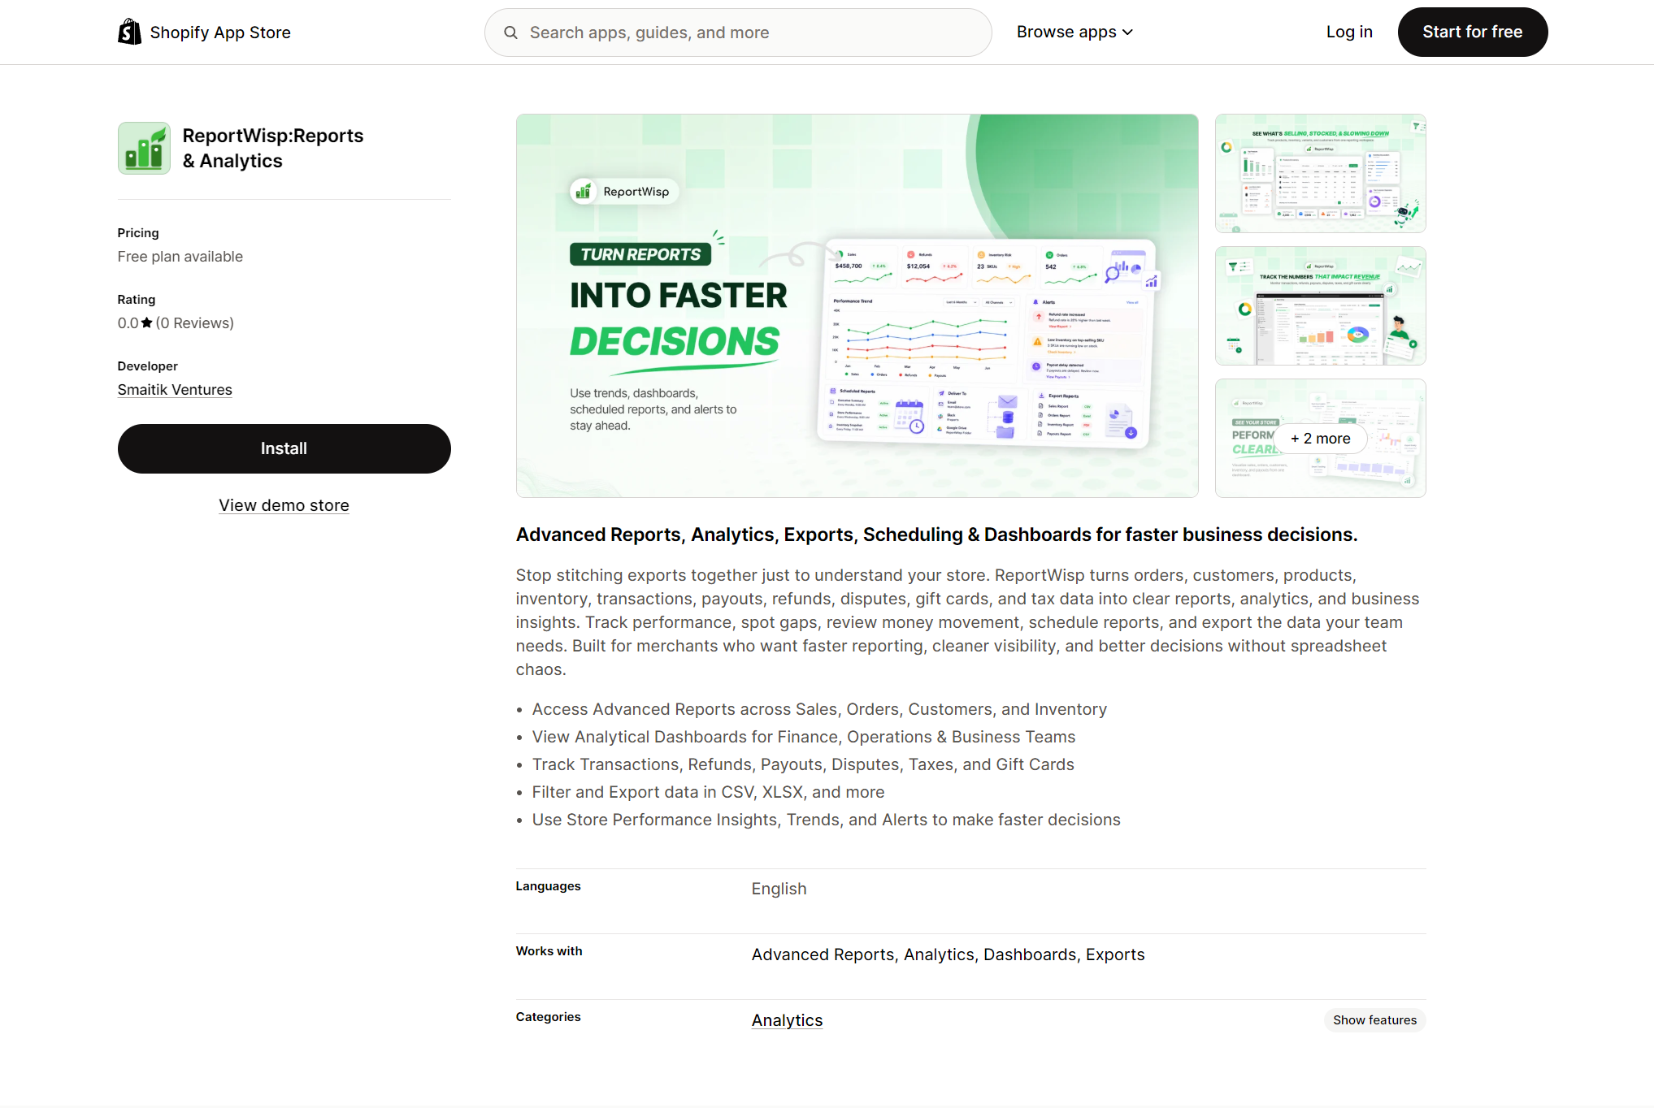This screenshot has height=1108, width=1654.
Task: Click the Languages label
Action: click(x=548, y=886)
